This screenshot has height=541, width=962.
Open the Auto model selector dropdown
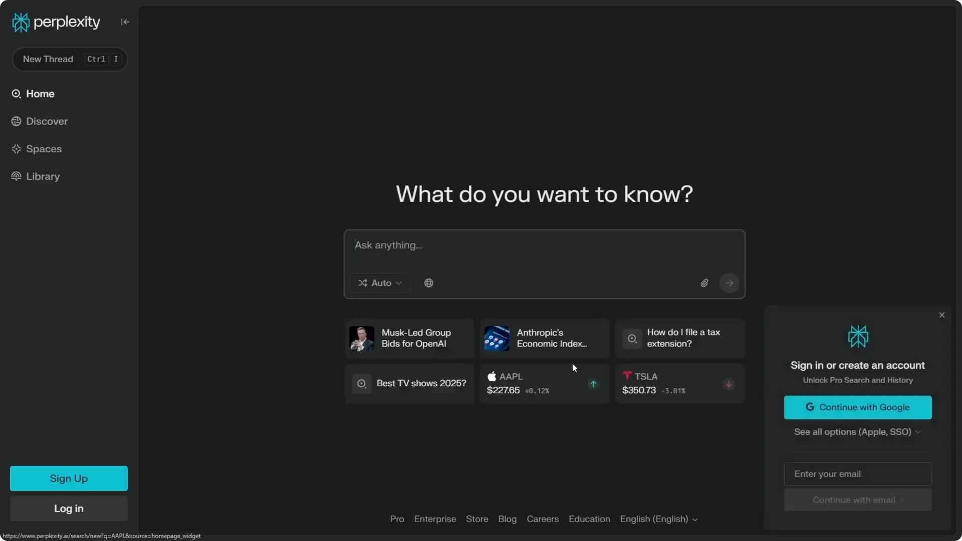click(379, 283)
